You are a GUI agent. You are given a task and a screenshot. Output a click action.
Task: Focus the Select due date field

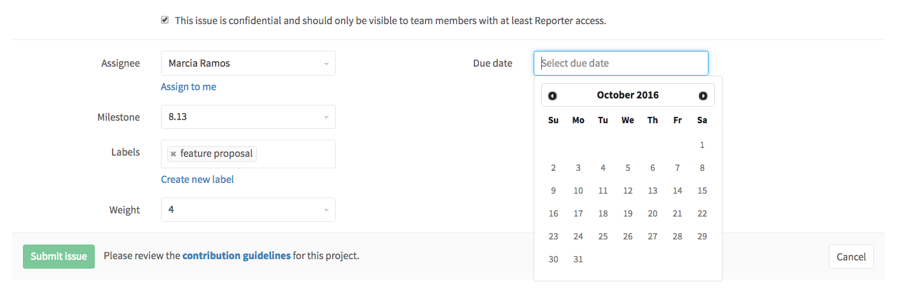(621, 64)
